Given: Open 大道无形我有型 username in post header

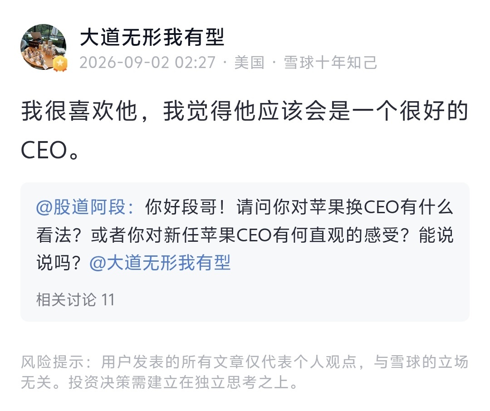Looking at the screenshot, I should [152, 37].
